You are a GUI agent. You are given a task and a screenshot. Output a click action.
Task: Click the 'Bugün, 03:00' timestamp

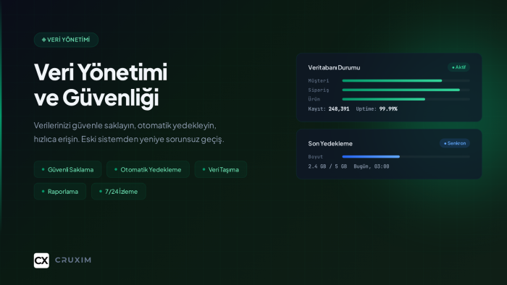click(372, 166)
